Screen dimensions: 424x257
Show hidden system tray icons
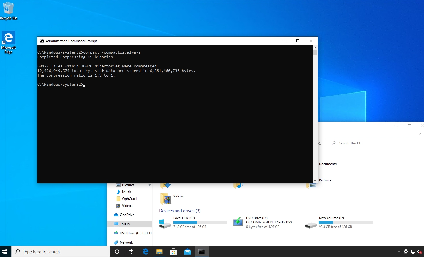click(399, 252)
